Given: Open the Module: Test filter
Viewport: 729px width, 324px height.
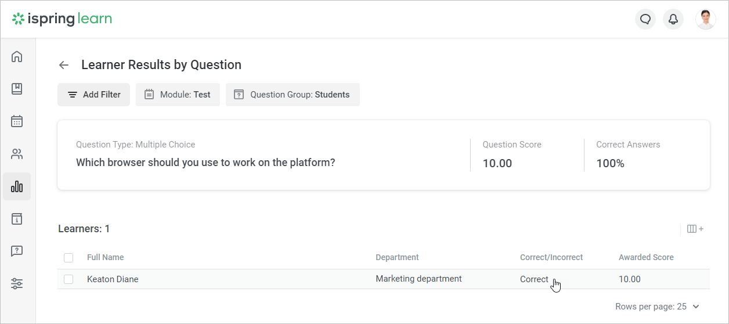Looking at the screenshot, I should coord(178,95).
